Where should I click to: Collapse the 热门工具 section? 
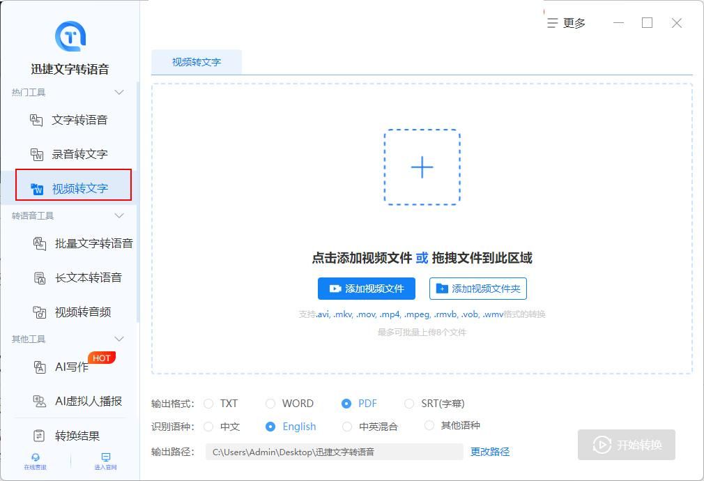[119, 93]
